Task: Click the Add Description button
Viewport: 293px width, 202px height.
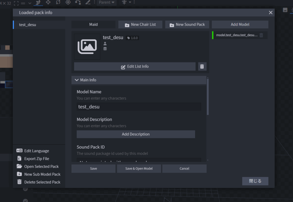Action: 136,134
